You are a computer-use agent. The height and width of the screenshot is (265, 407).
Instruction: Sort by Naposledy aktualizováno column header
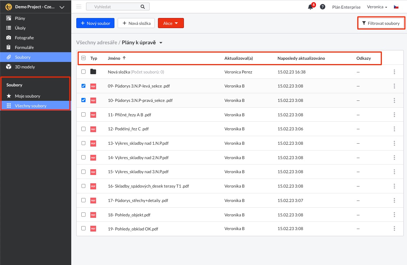pos(301,58)
